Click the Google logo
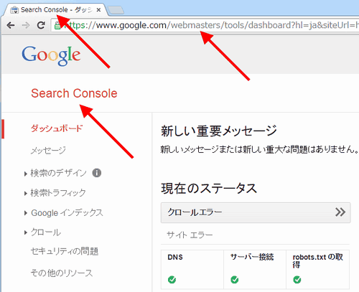Screen dimensions: 359x292 (51, 55)
